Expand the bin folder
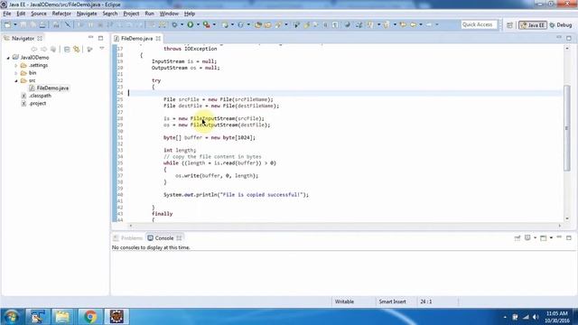578x325 pixels. point(16,73)
